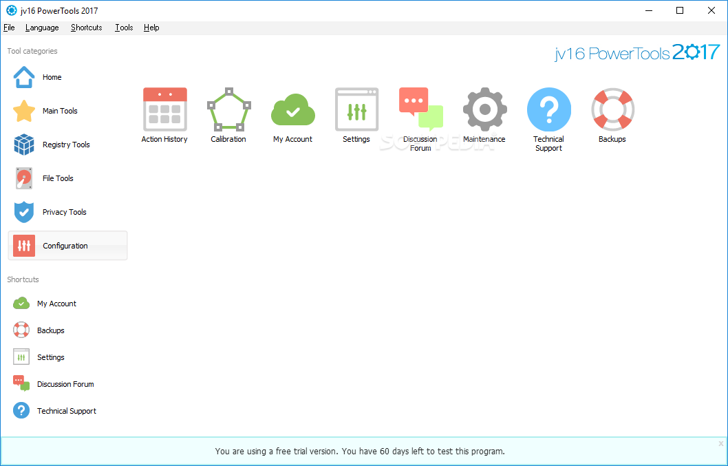Click the Backups shortcut text link
728x466 pixels.
[x=51, y=330]
